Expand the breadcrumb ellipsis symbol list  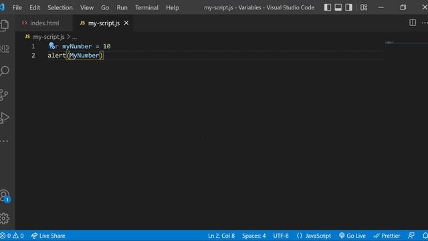(x=74, y=37)
